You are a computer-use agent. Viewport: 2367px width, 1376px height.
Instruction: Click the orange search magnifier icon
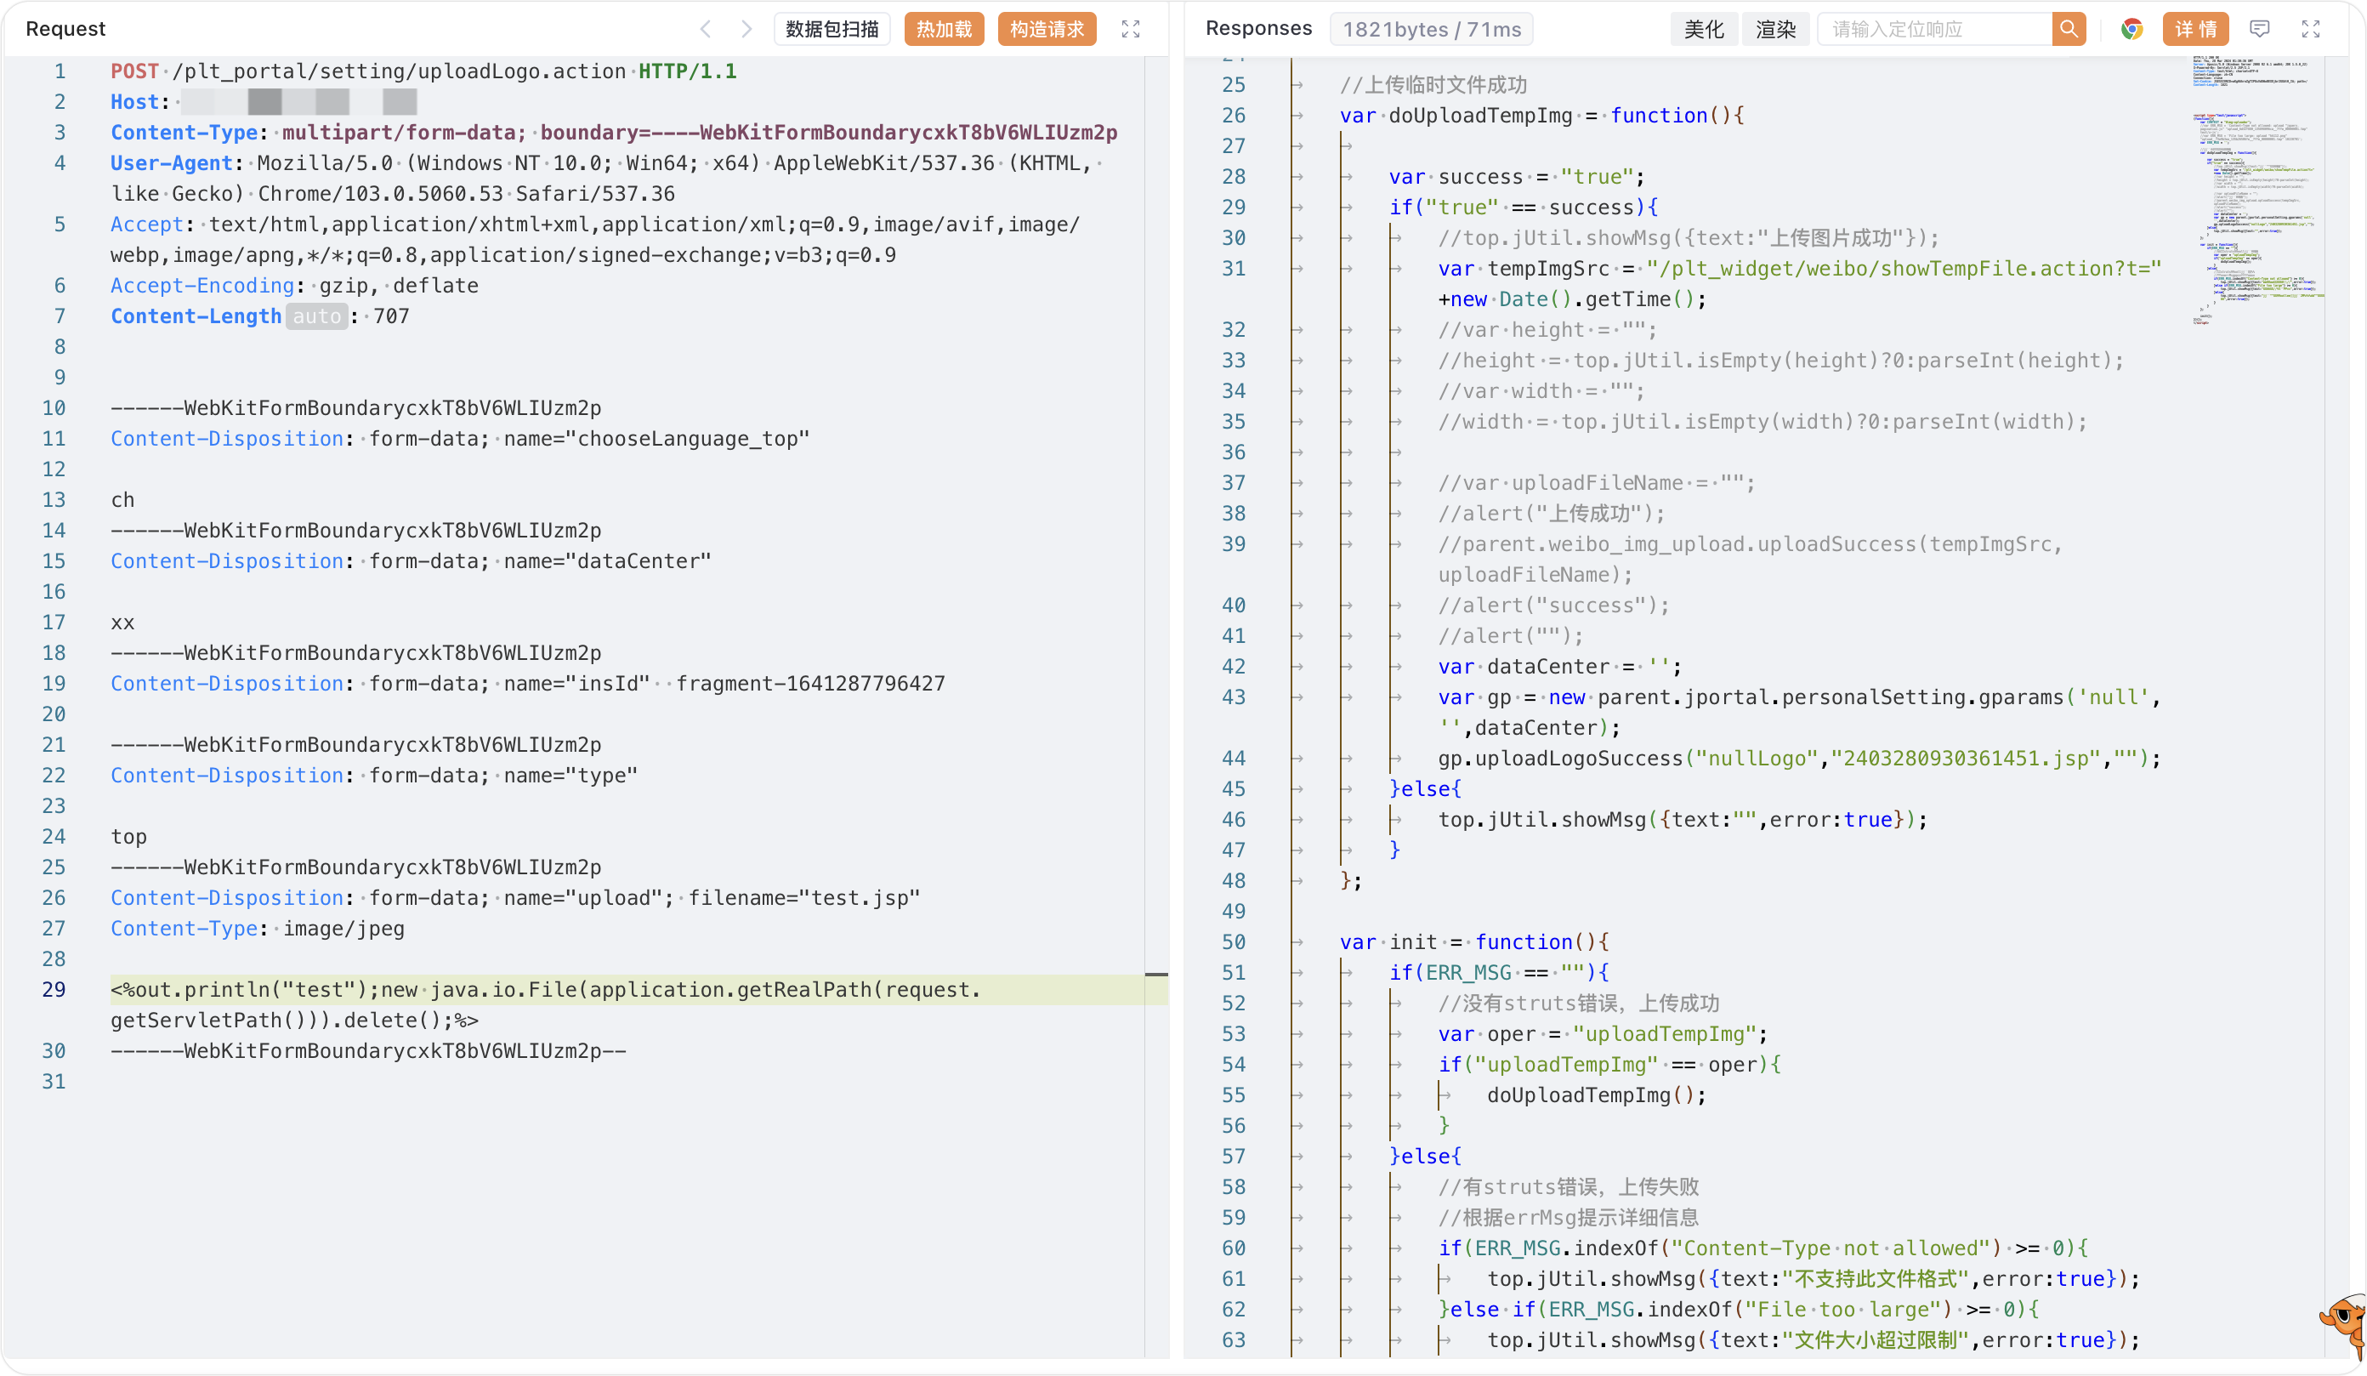pos(2069,29)
